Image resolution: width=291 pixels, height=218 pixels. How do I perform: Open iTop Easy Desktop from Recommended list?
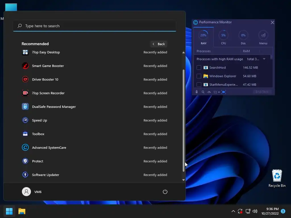pos(94,52)
